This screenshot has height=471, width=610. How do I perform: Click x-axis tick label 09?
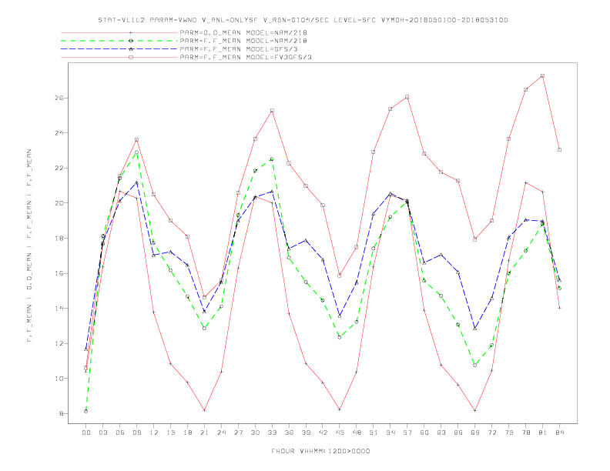click(137, 433)
